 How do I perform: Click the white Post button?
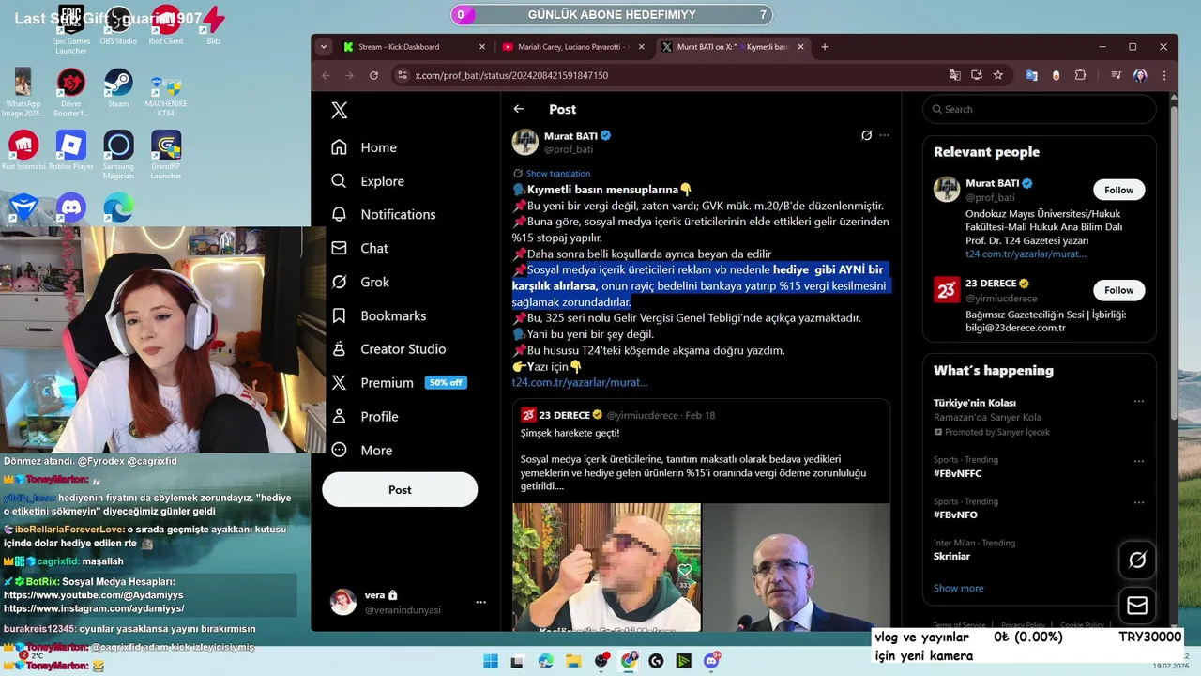(400, 489)
